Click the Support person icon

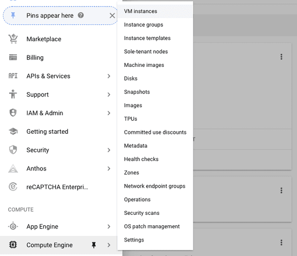pyautogui.click(x=13, y=94)
